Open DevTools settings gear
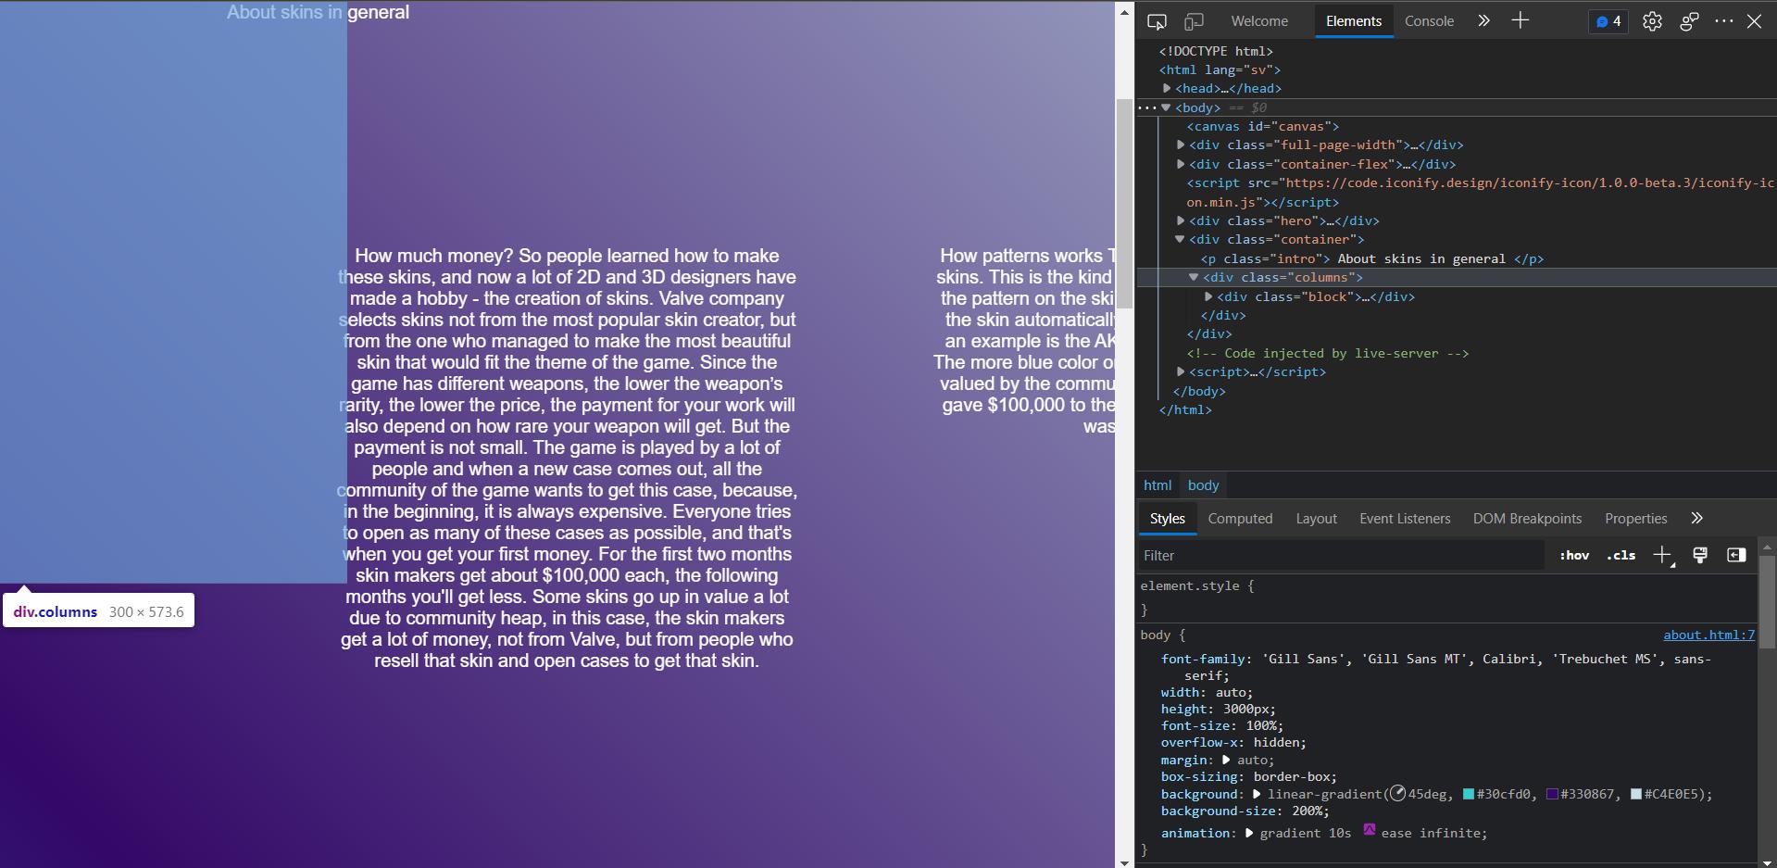The width and height of the screenshot is (1777, 868). coord(1652,21)
